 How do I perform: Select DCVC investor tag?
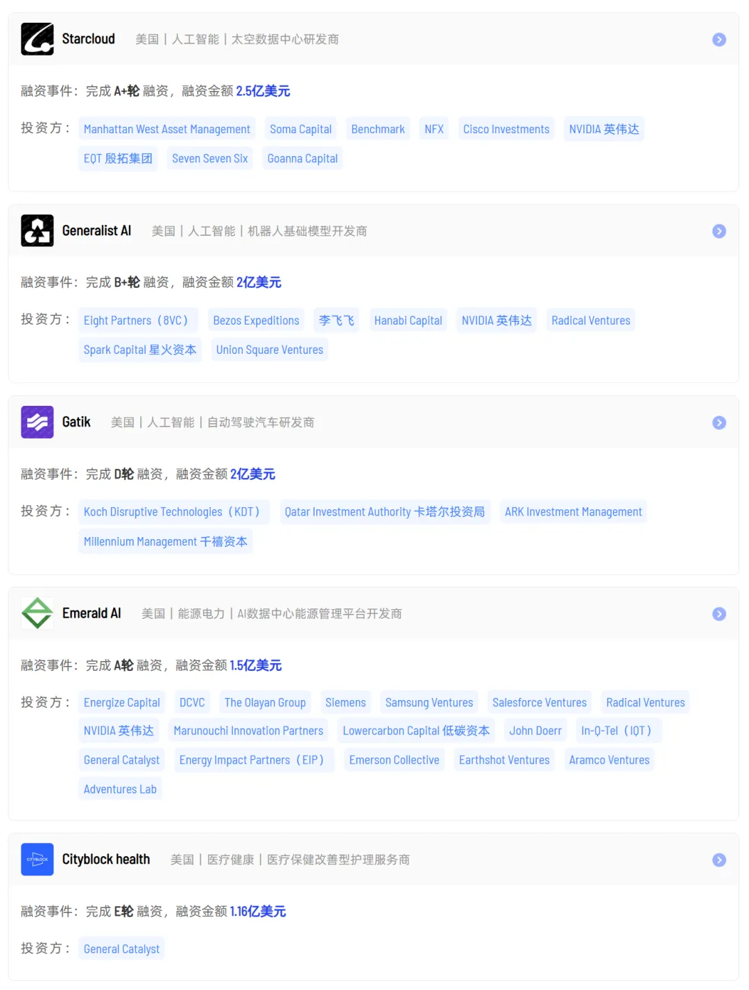pos(192,702)
